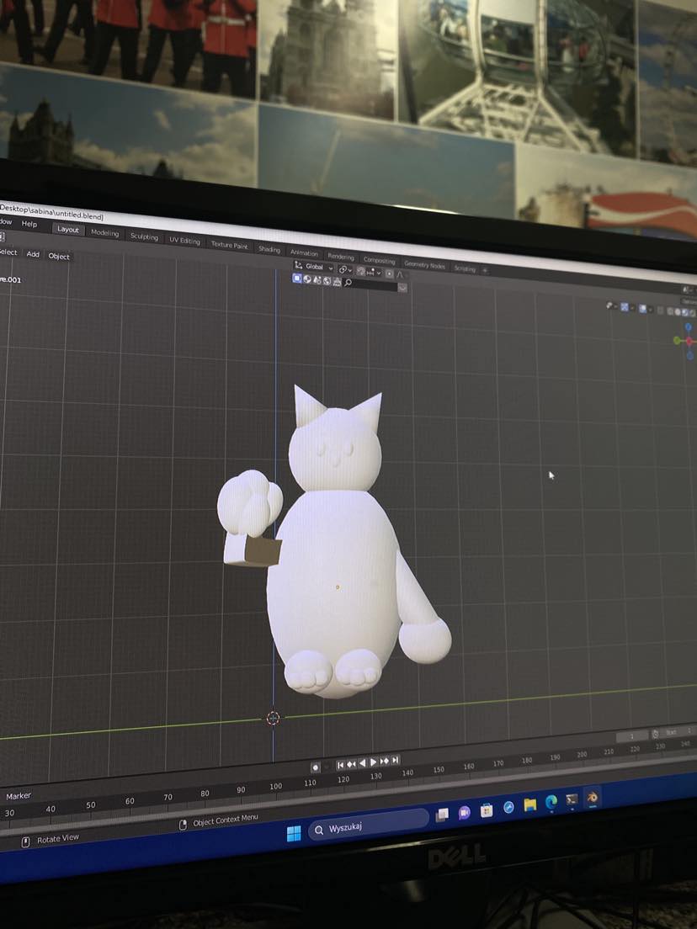
Task: Toggle the preview range clock icon
Action: 655,734
